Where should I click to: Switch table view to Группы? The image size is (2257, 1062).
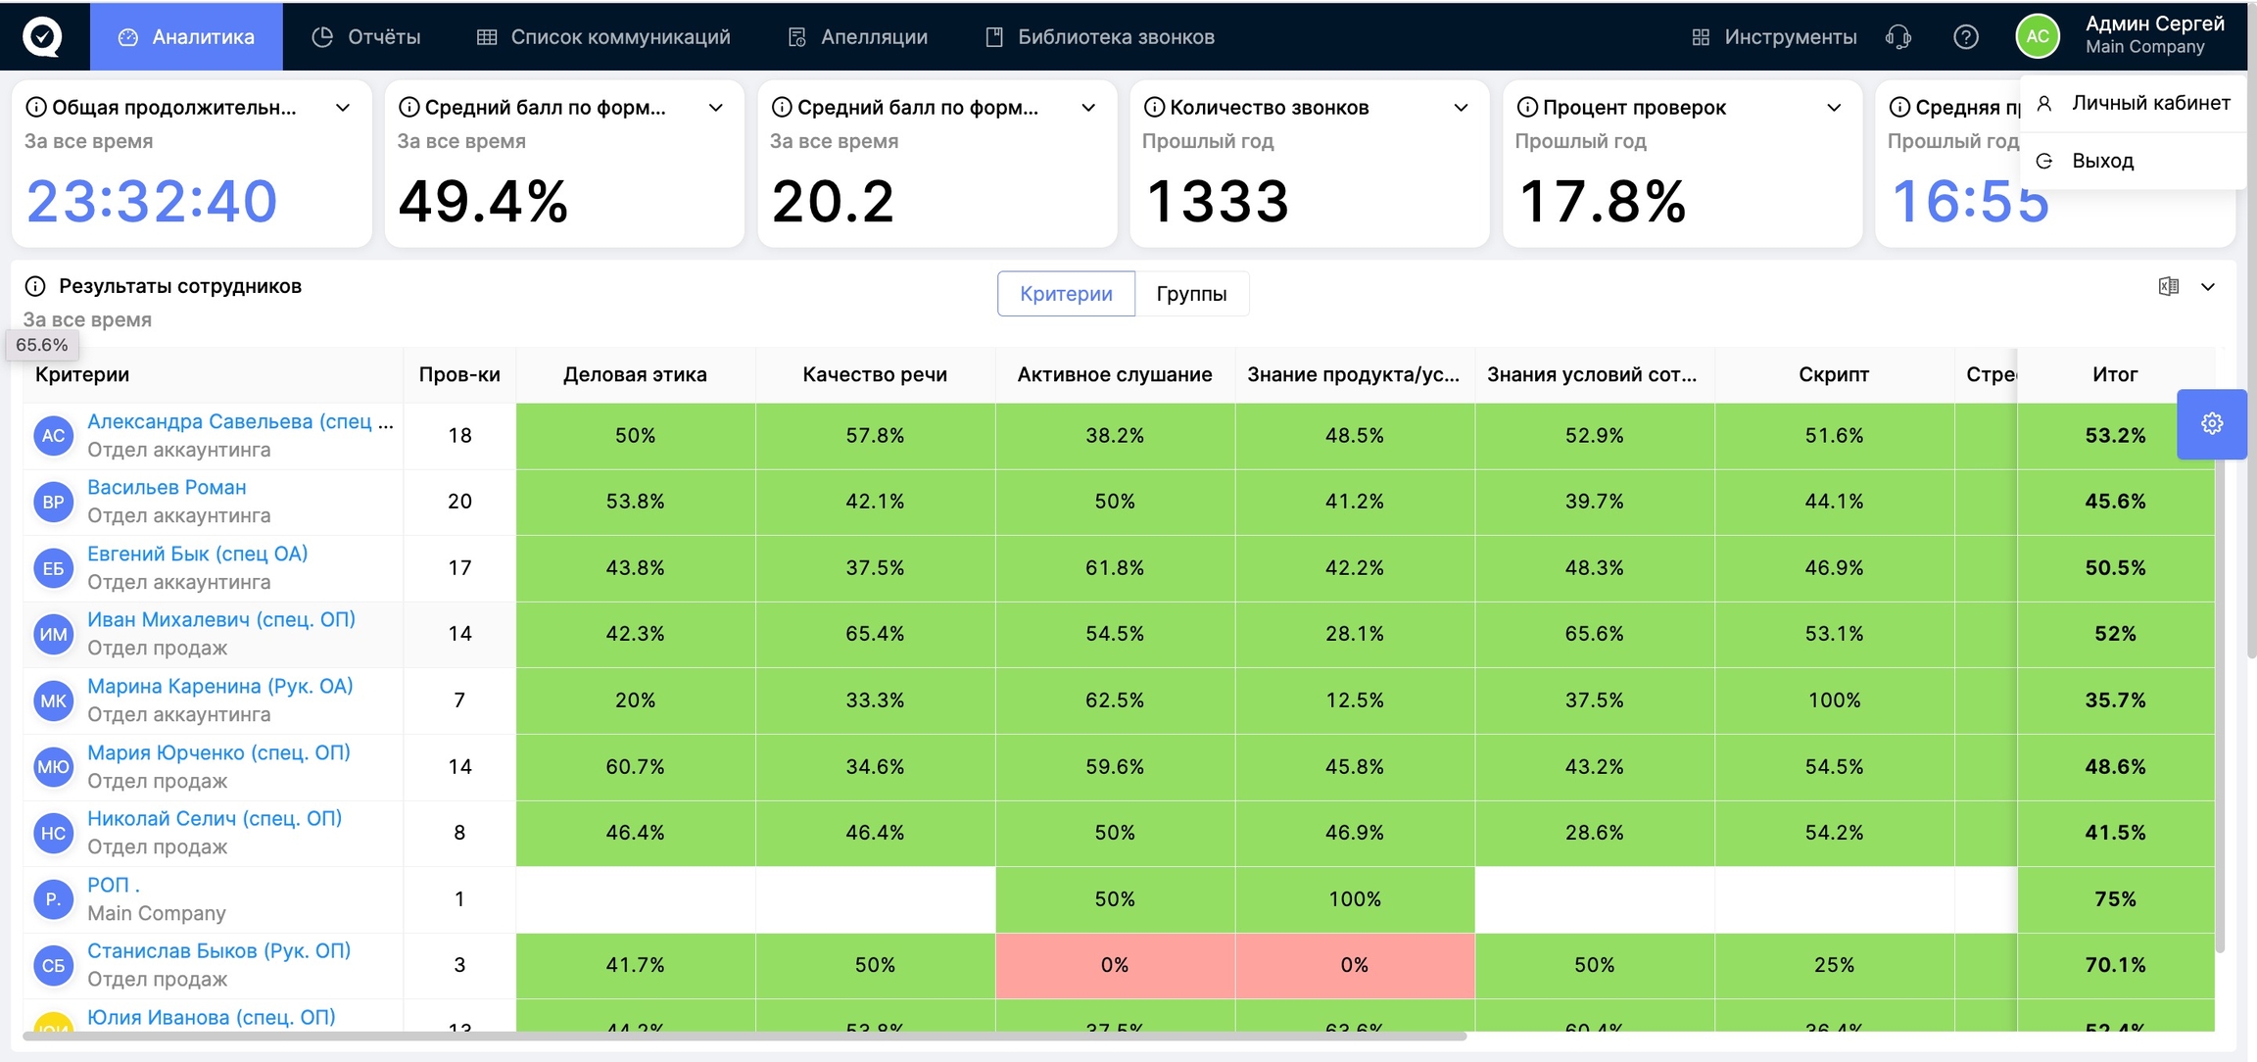tap(1190, 294)
